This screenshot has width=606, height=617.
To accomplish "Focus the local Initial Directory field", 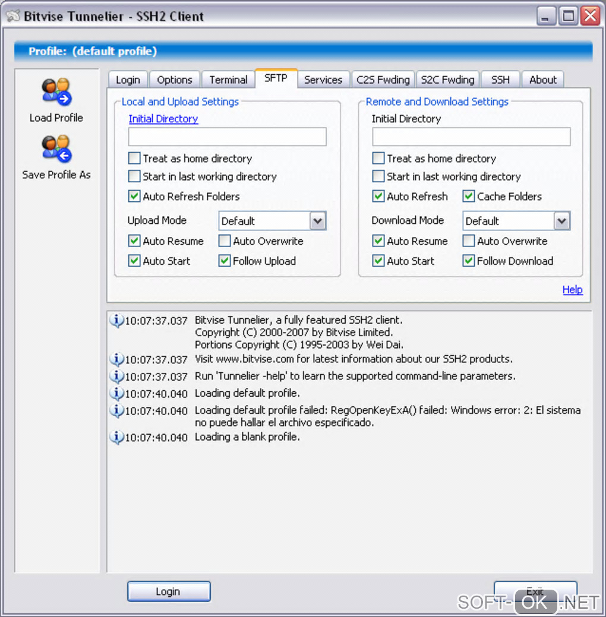I will pyautogui.click(x=227, y=137).
